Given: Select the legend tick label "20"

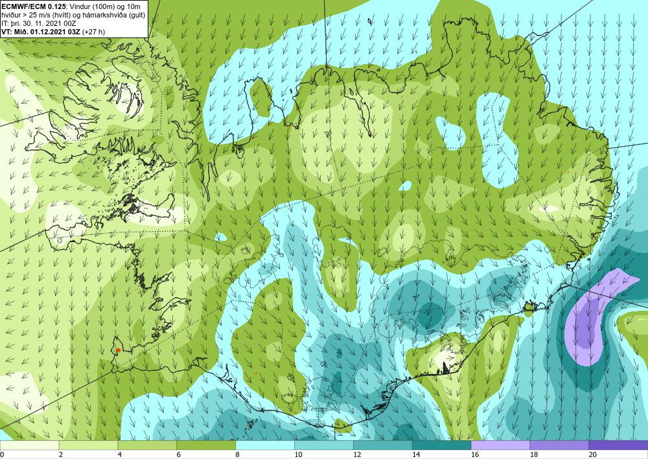Looking at the screenshot, I should 593,454.
